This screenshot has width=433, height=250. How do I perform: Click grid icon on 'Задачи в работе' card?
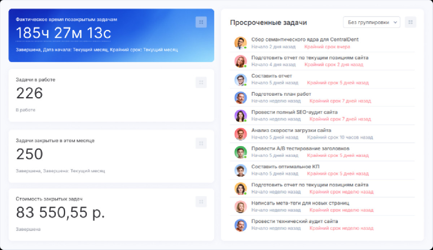[201, 82]
